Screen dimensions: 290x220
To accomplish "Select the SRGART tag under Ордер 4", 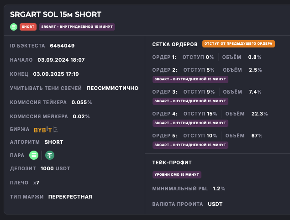I will [x=190, y=123].
